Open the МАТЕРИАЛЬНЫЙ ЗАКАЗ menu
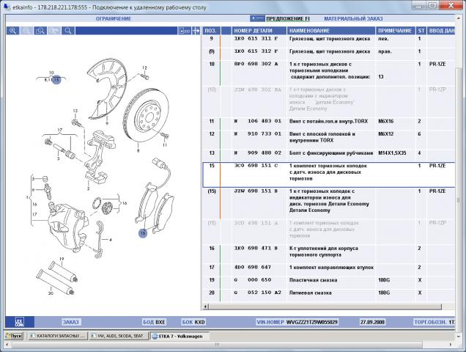This screenshot has width=466, height=352. 353,19
